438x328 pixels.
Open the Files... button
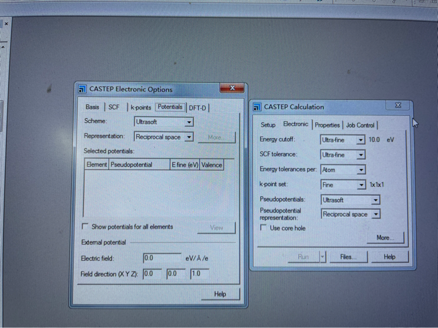pyautogui.click(x=348, y=257)
